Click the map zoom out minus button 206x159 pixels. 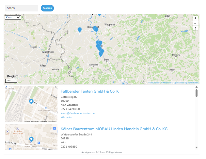195,23
